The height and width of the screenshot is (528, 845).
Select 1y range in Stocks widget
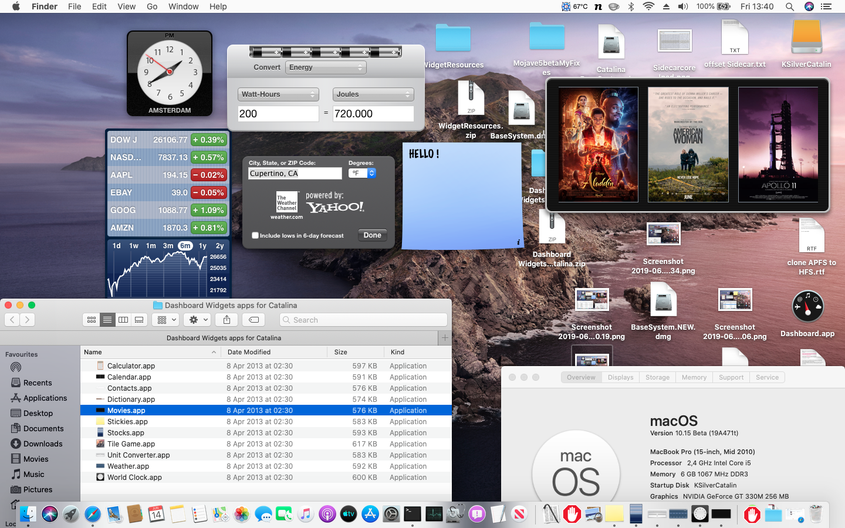tap(202, 246)
